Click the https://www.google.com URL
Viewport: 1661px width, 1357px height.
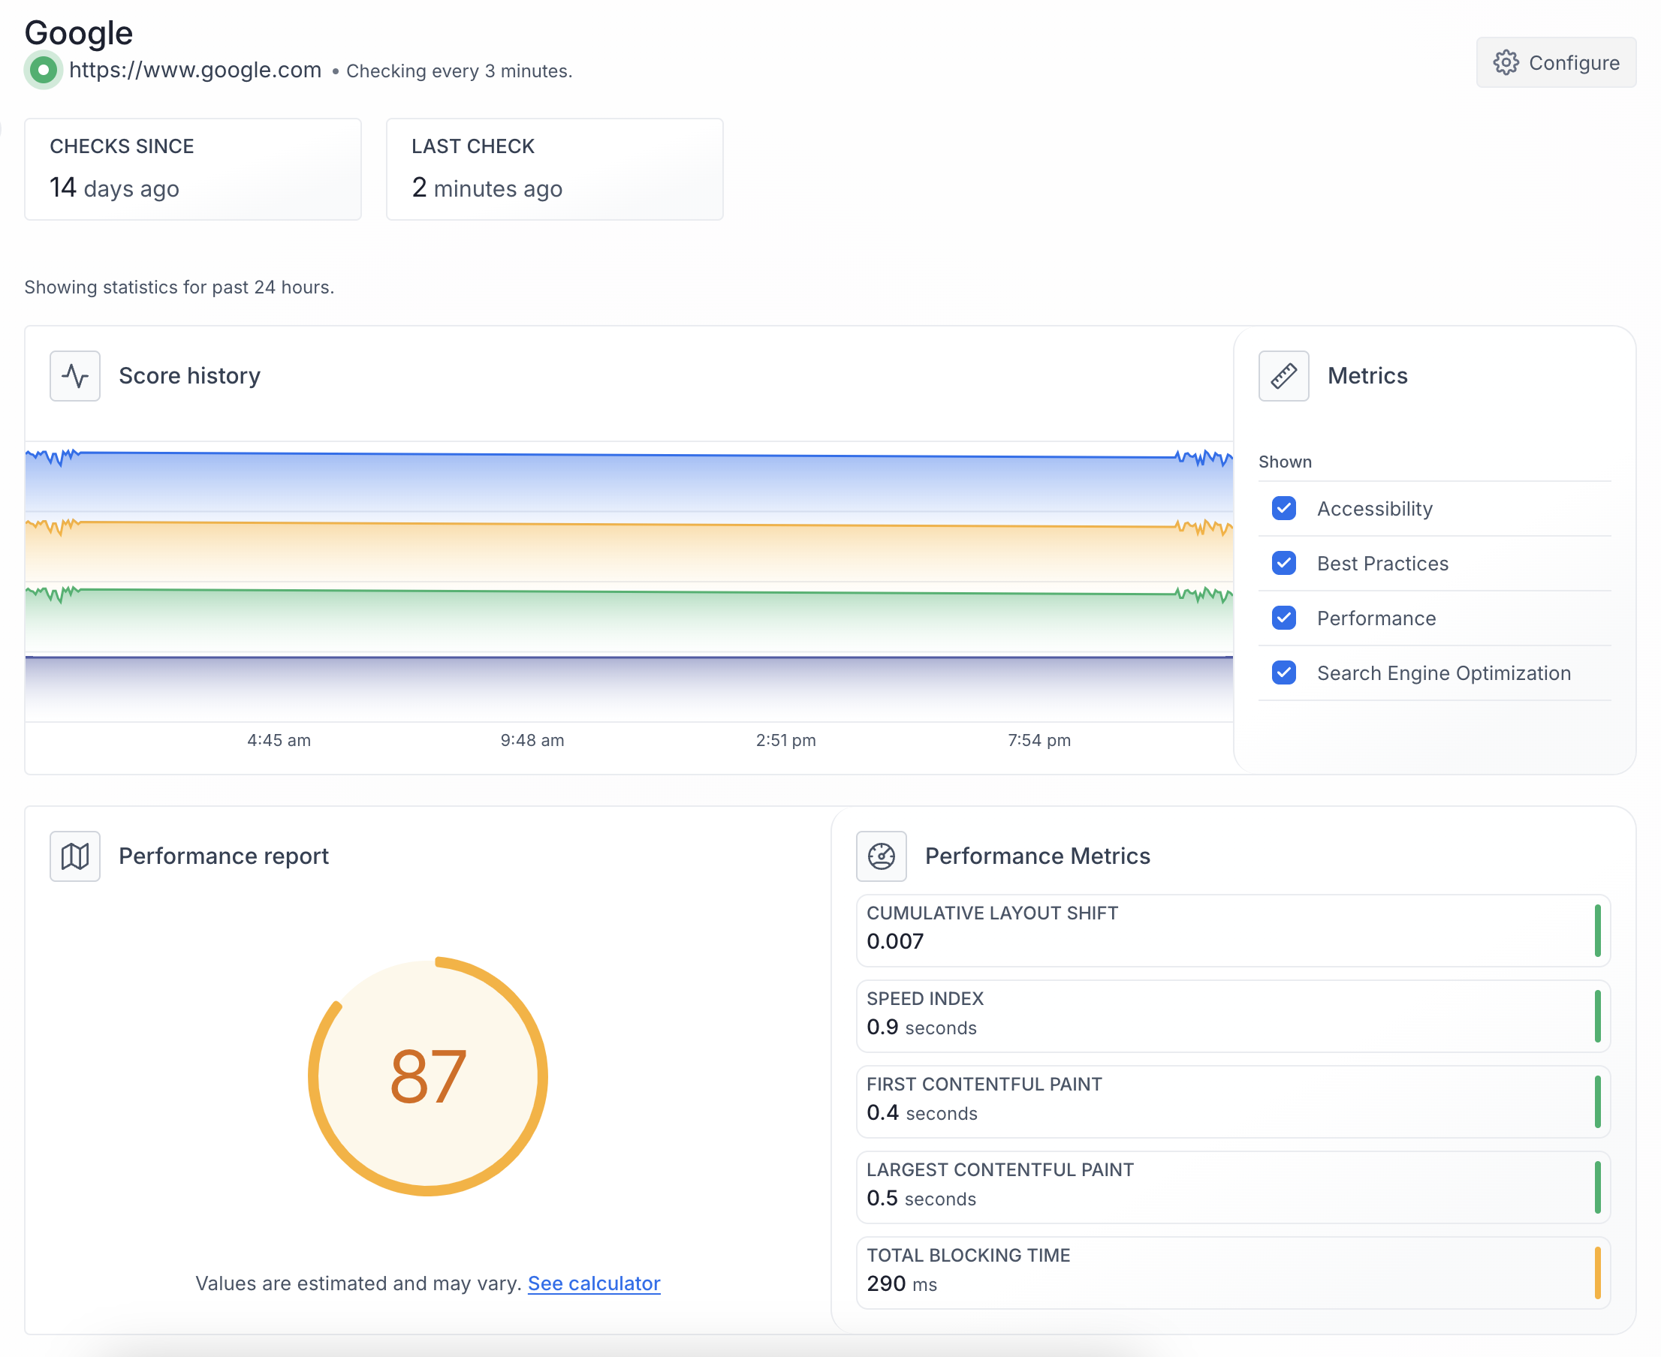(x=195, y=71)
